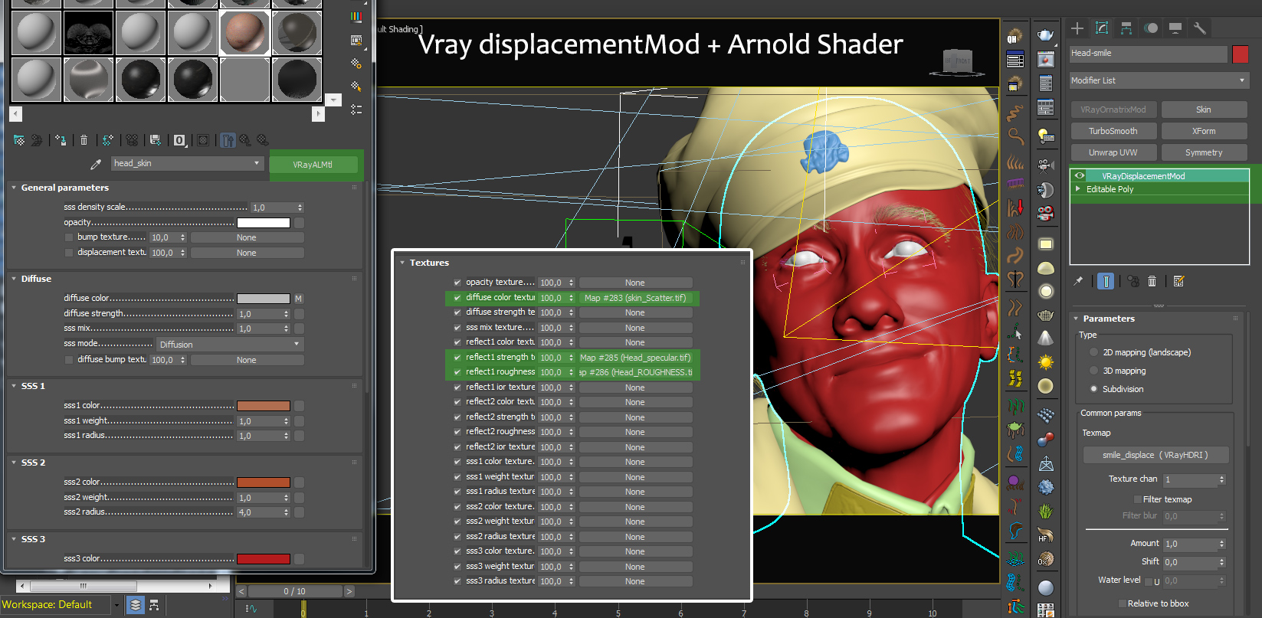Open smile_displace (VRayHDRI) texmap button
This screenshot has width=1262, height=618.
tap(1155, 455)
